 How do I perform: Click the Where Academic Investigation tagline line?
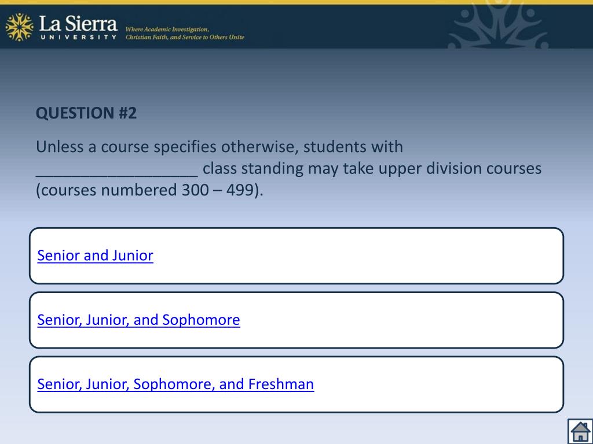pos(167,29)
